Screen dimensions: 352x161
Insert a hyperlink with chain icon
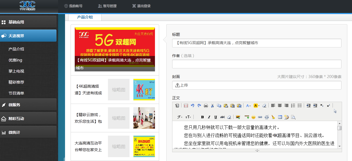260,117
